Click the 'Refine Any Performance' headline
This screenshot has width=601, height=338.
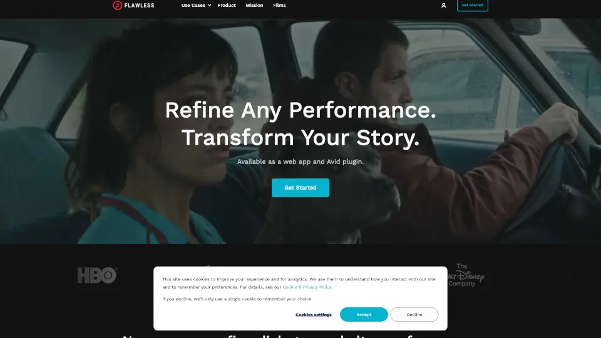[300, 110]
